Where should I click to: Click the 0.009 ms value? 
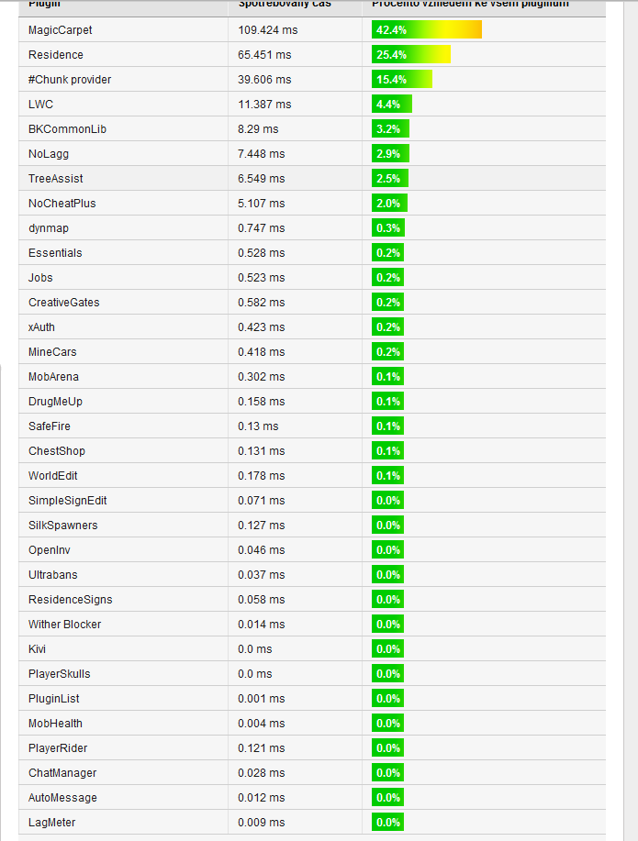pyautogui.click(x=262, y=823)
